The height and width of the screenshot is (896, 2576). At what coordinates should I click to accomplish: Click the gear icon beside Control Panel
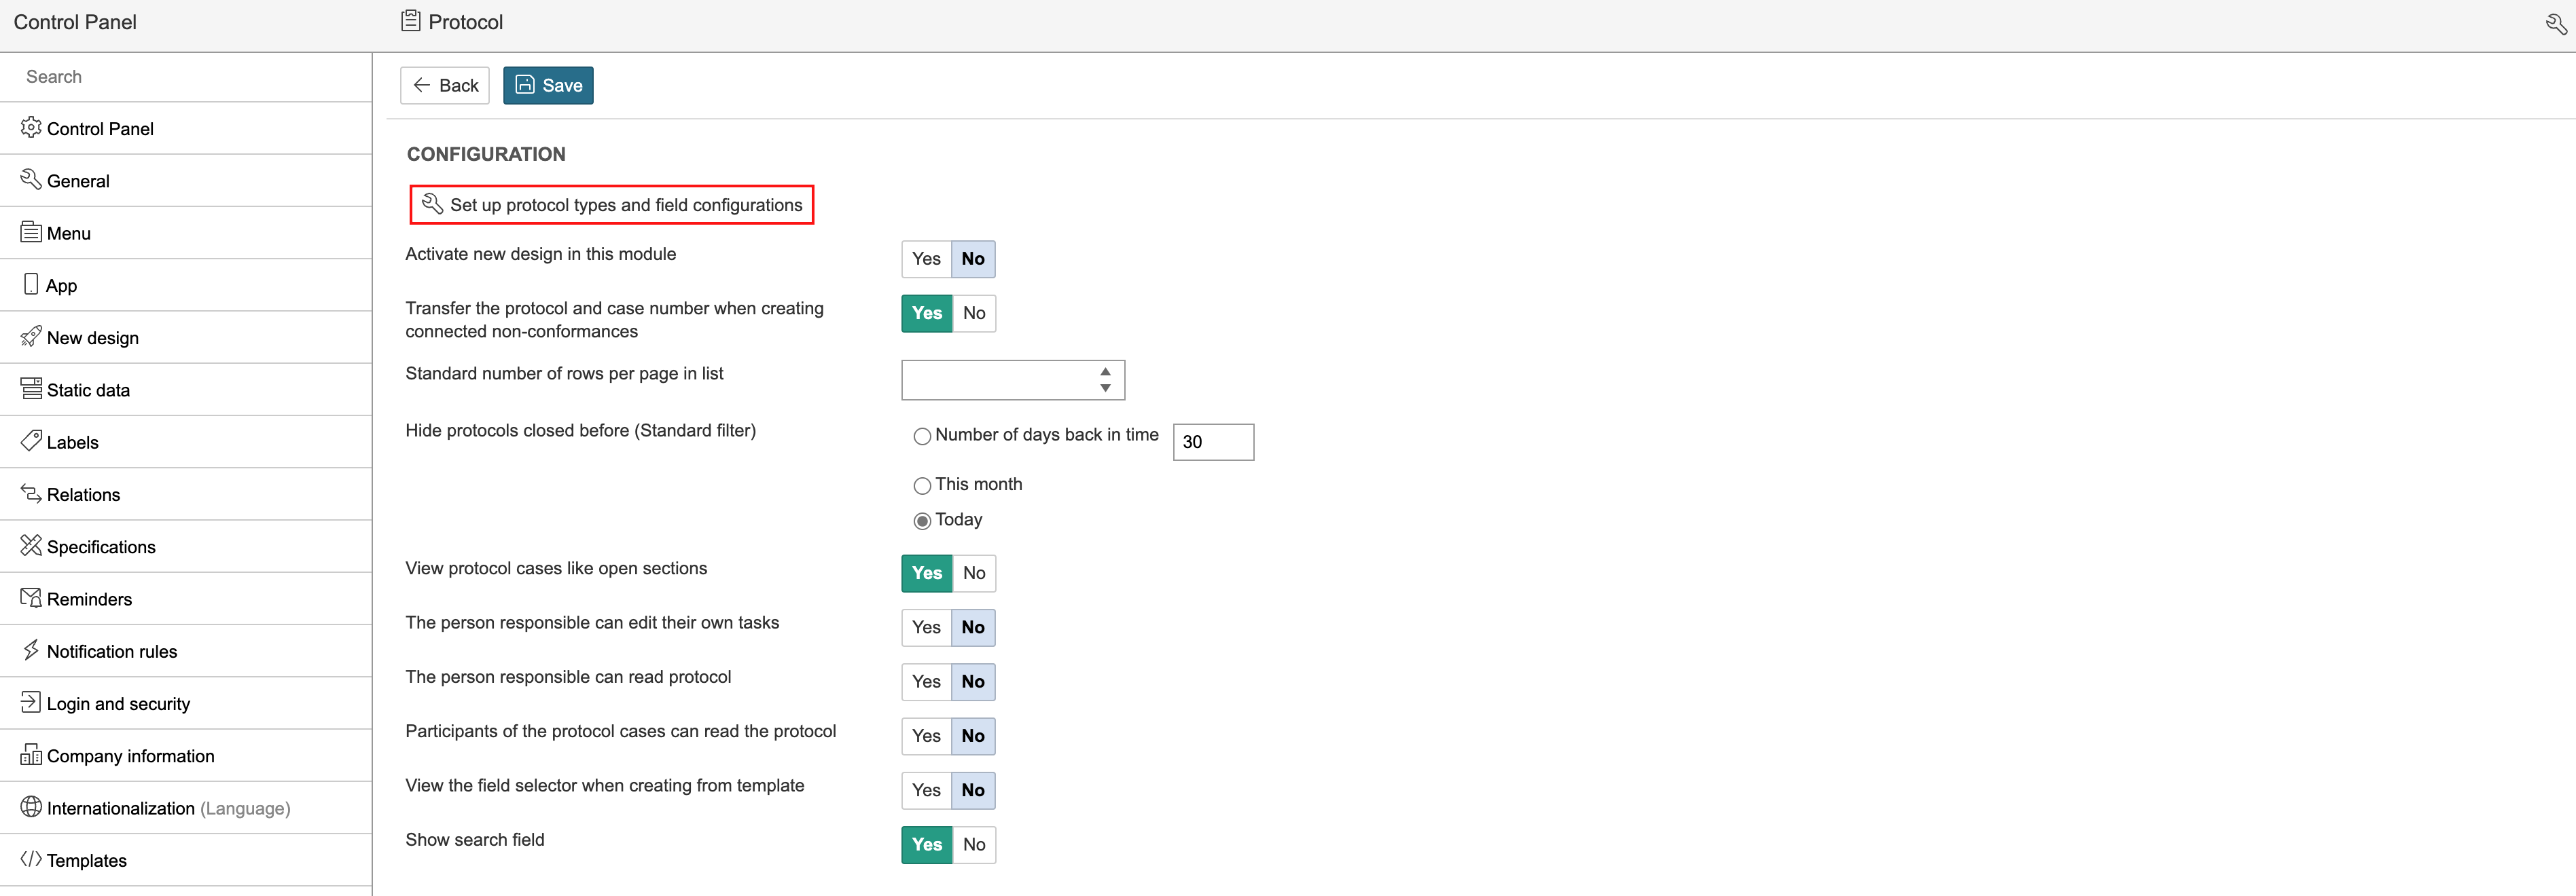click(x=31, y=128)
